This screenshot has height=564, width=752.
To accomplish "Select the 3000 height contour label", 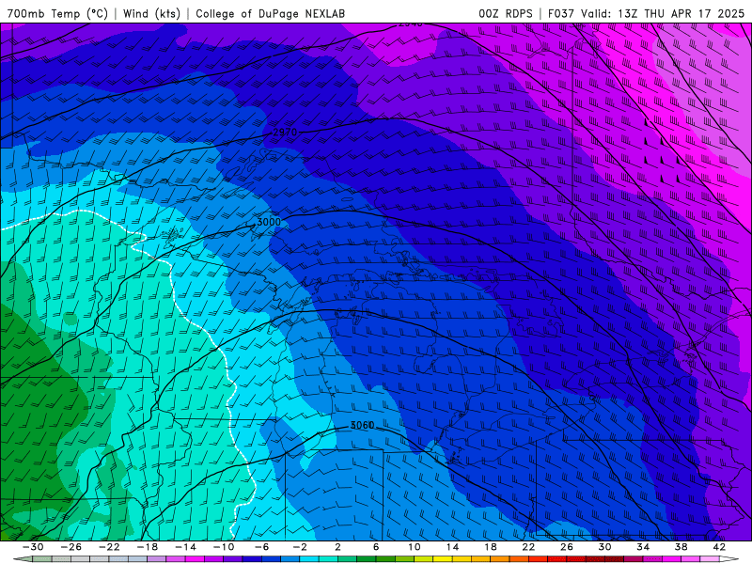I will coord(269,222).
